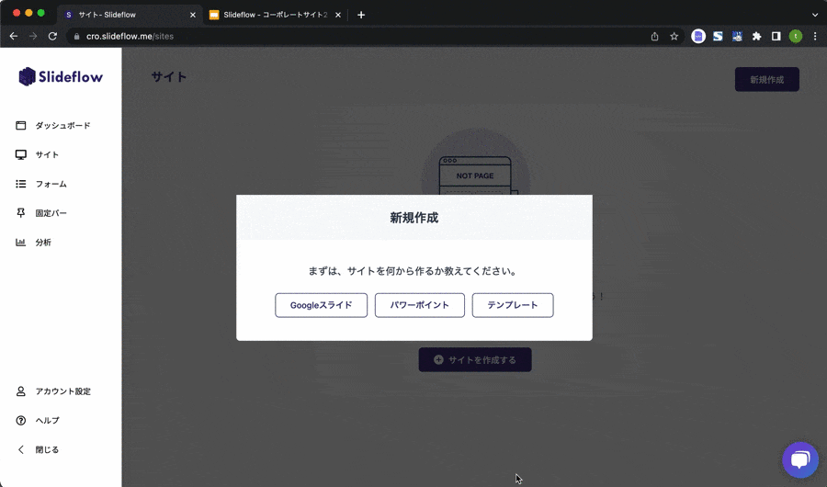Click the 新規作成 dialog title
This screenshot has height=487, width=827.
(x=414, y=218)
